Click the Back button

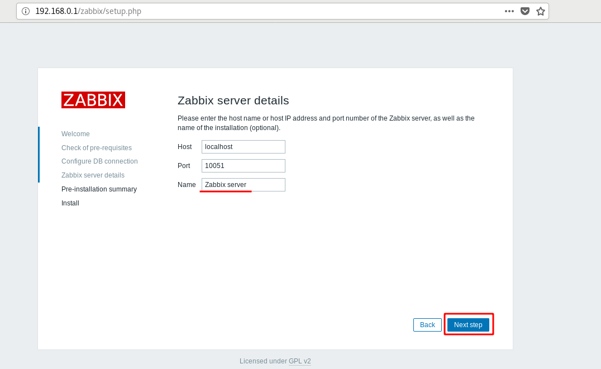pyautogui.click(x=427, y=324)
